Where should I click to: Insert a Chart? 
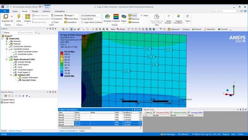tap(55, 23)
